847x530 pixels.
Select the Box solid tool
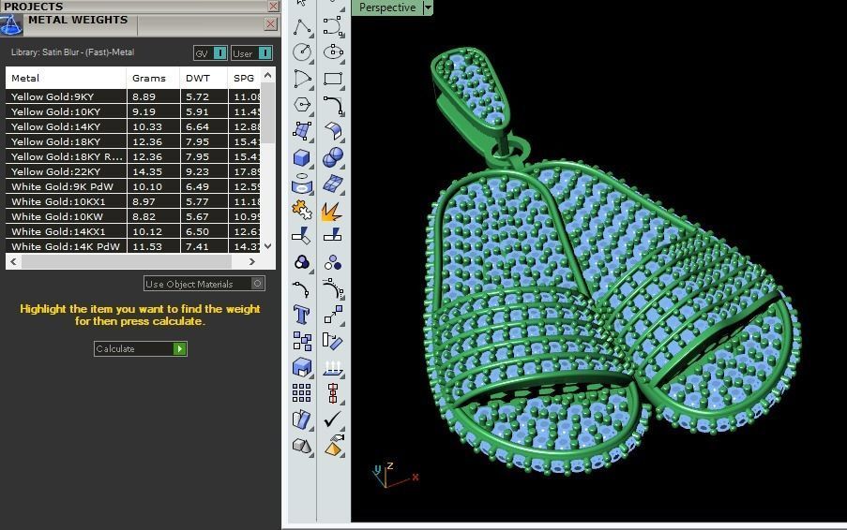(302, 157)
